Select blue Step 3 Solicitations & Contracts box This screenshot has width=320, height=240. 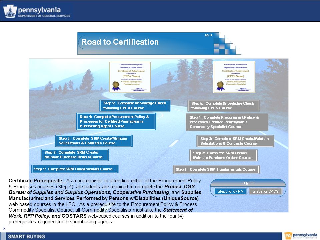94,141
